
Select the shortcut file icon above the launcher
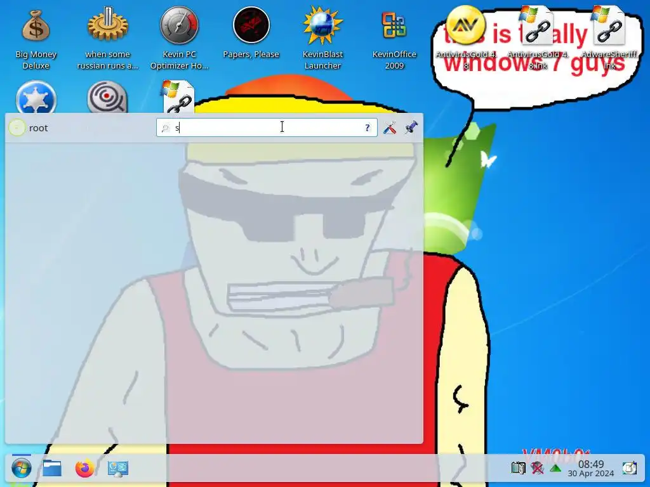(x=178, y=97)
